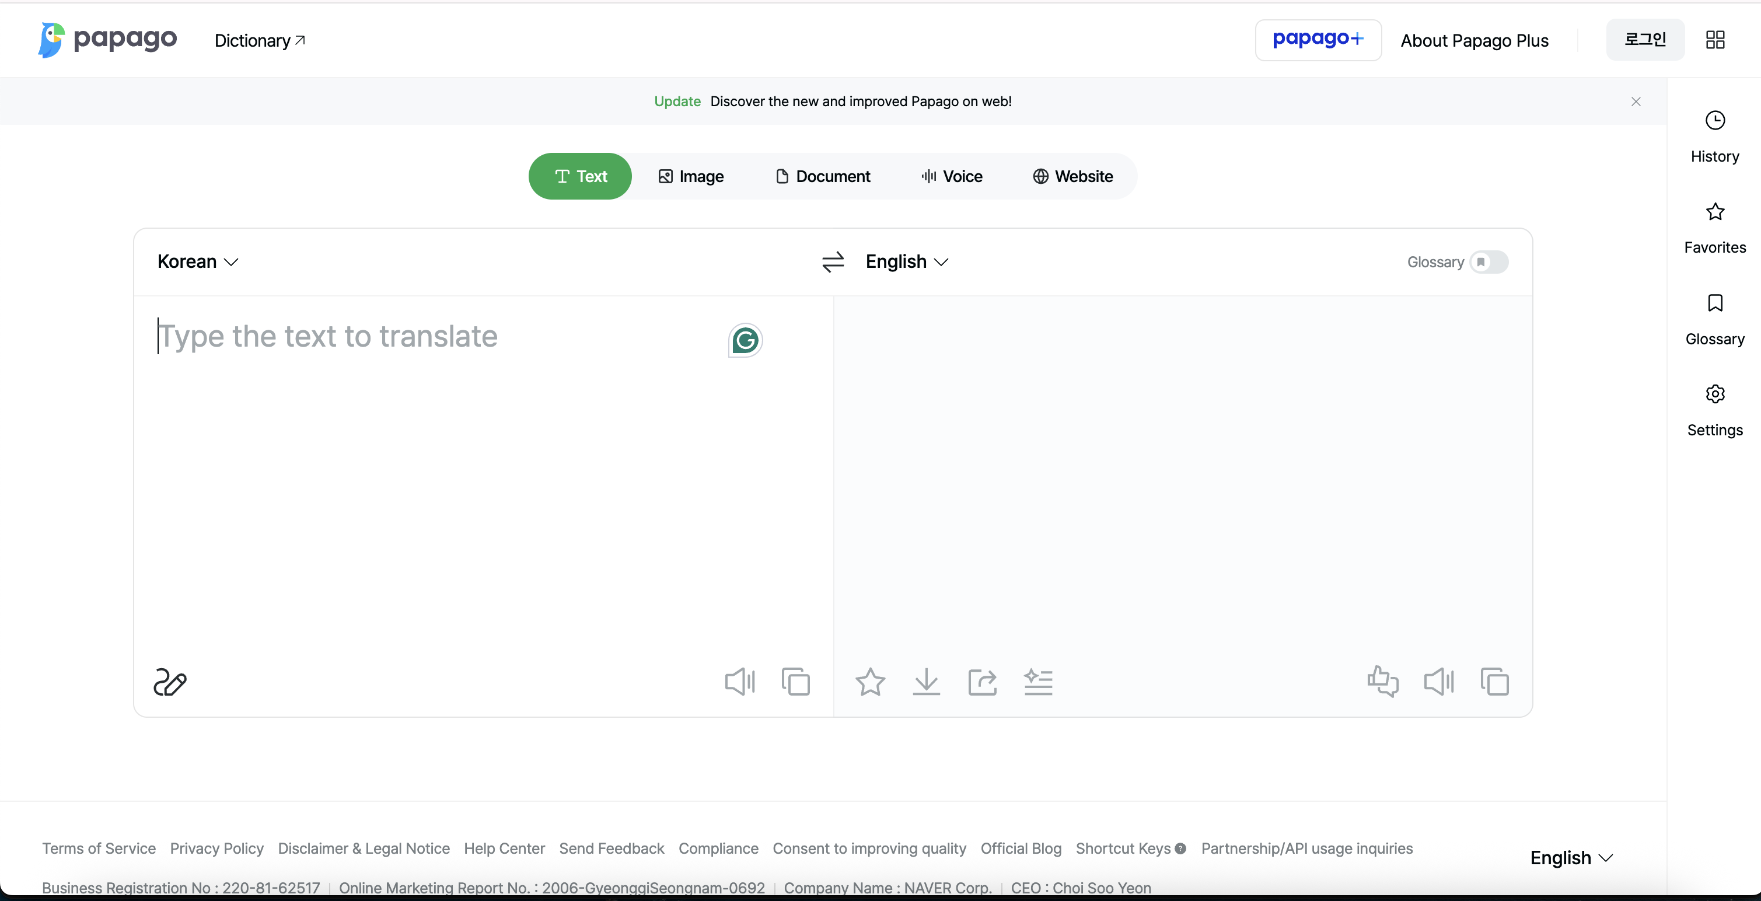Switch to the Website tab
Viewport: 1761px width, 901px height.
(1072, 176)
